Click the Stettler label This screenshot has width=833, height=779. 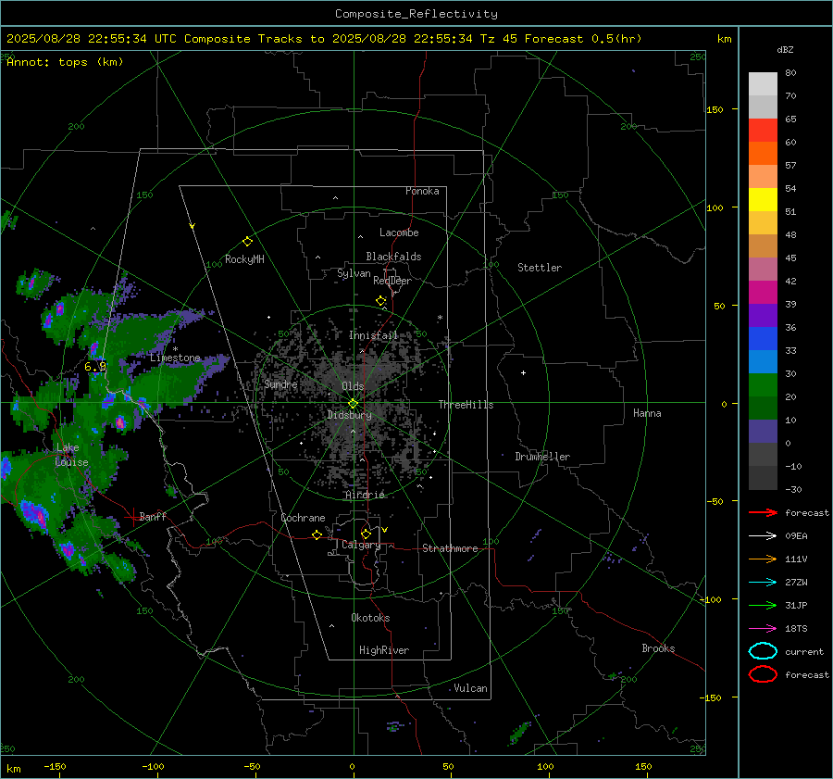(x=540, y=268)
